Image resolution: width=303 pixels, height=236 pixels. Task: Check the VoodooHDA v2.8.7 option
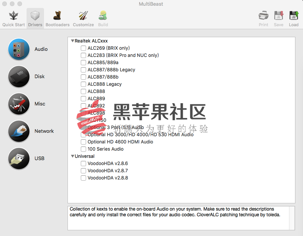(83, 171)
